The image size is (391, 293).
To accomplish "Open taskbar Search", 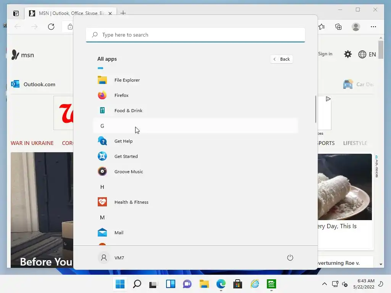I will pyautogui.click(x=137, y=284).
